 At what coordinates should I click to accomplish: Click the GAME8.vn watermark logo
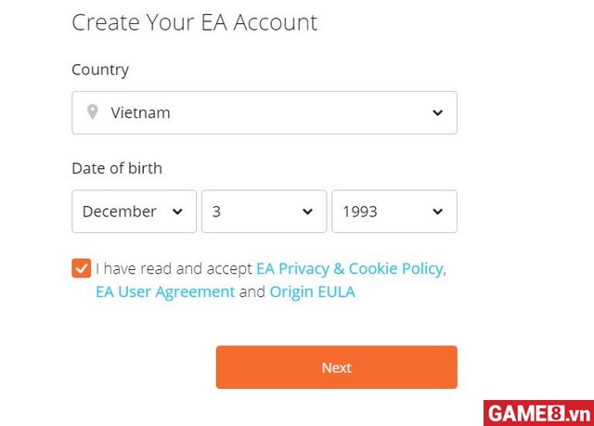(538, 413)
